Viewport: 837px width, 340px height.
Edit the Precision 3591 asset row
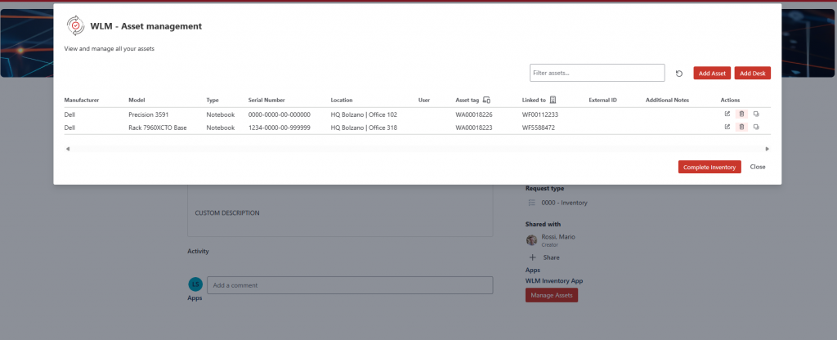click(727, 114)
